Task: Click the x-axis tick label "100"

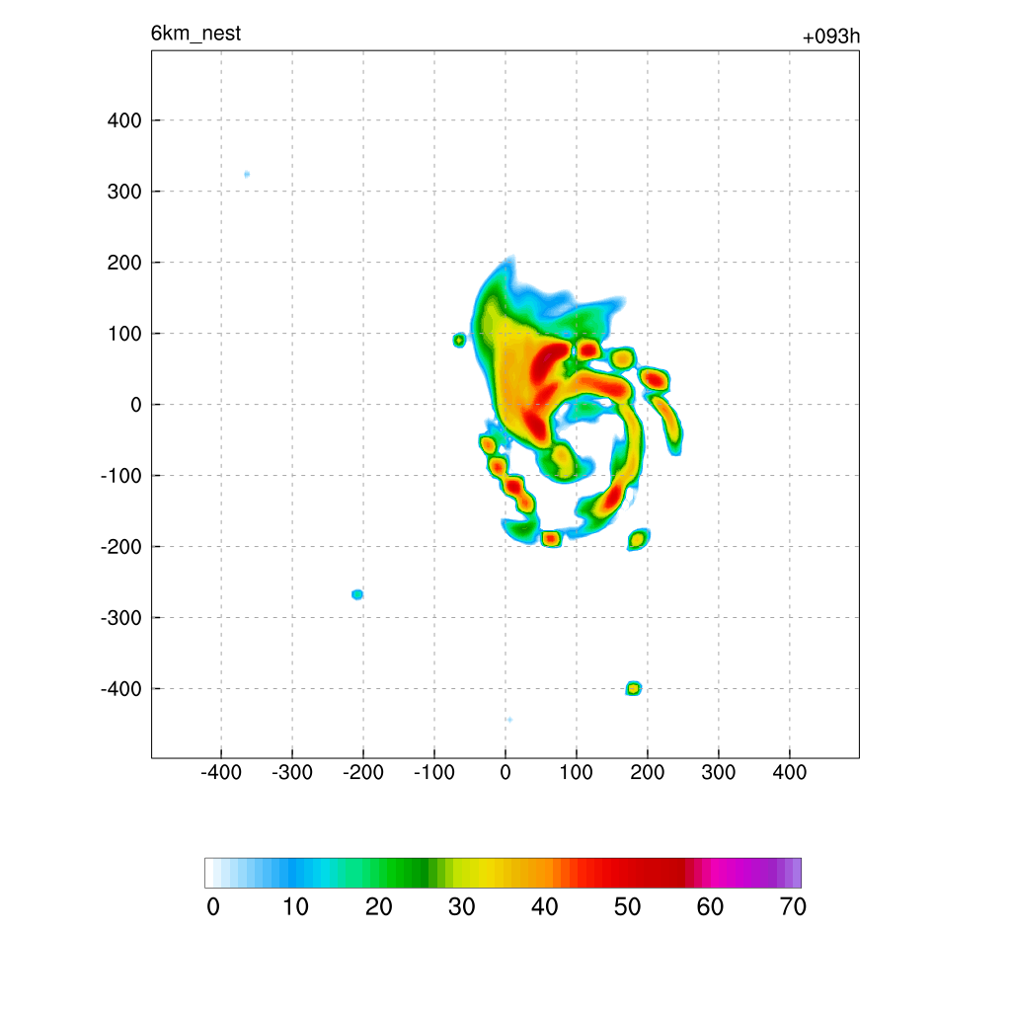Action: (x=576, y=772)
